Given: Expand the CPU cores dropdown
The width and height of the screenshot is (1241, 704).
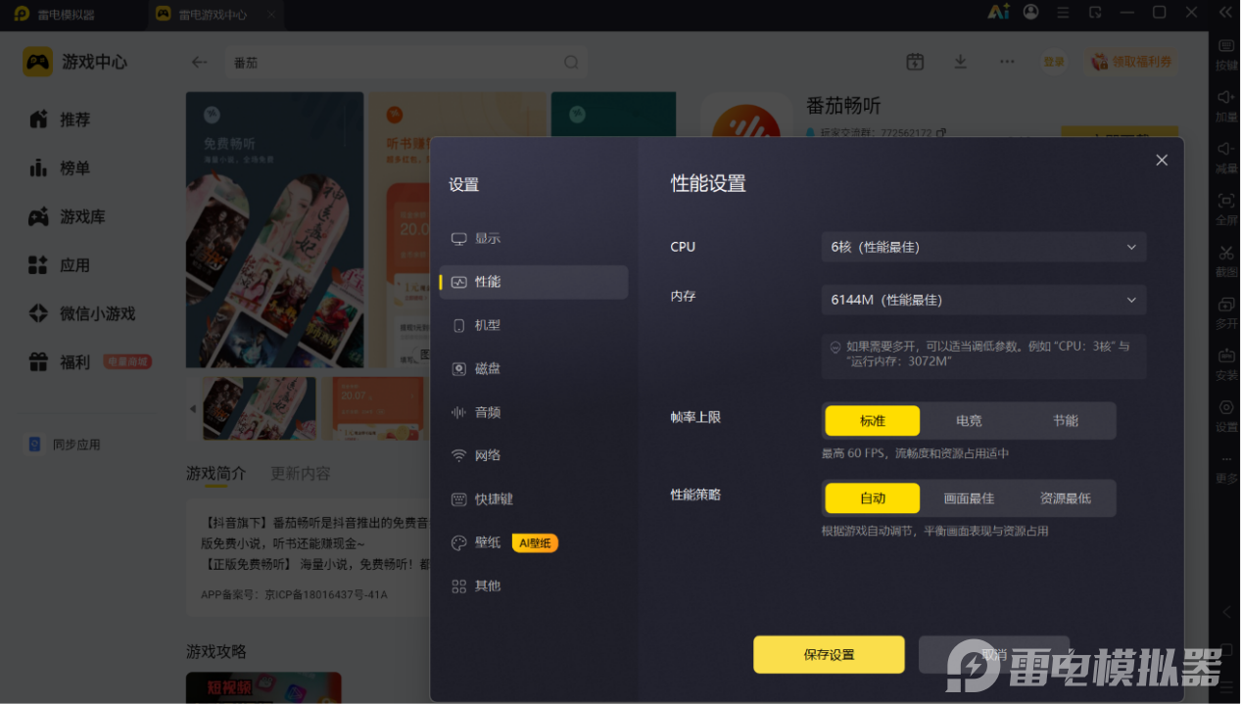Looking at the screenshot, I should (x=983, y=247).
